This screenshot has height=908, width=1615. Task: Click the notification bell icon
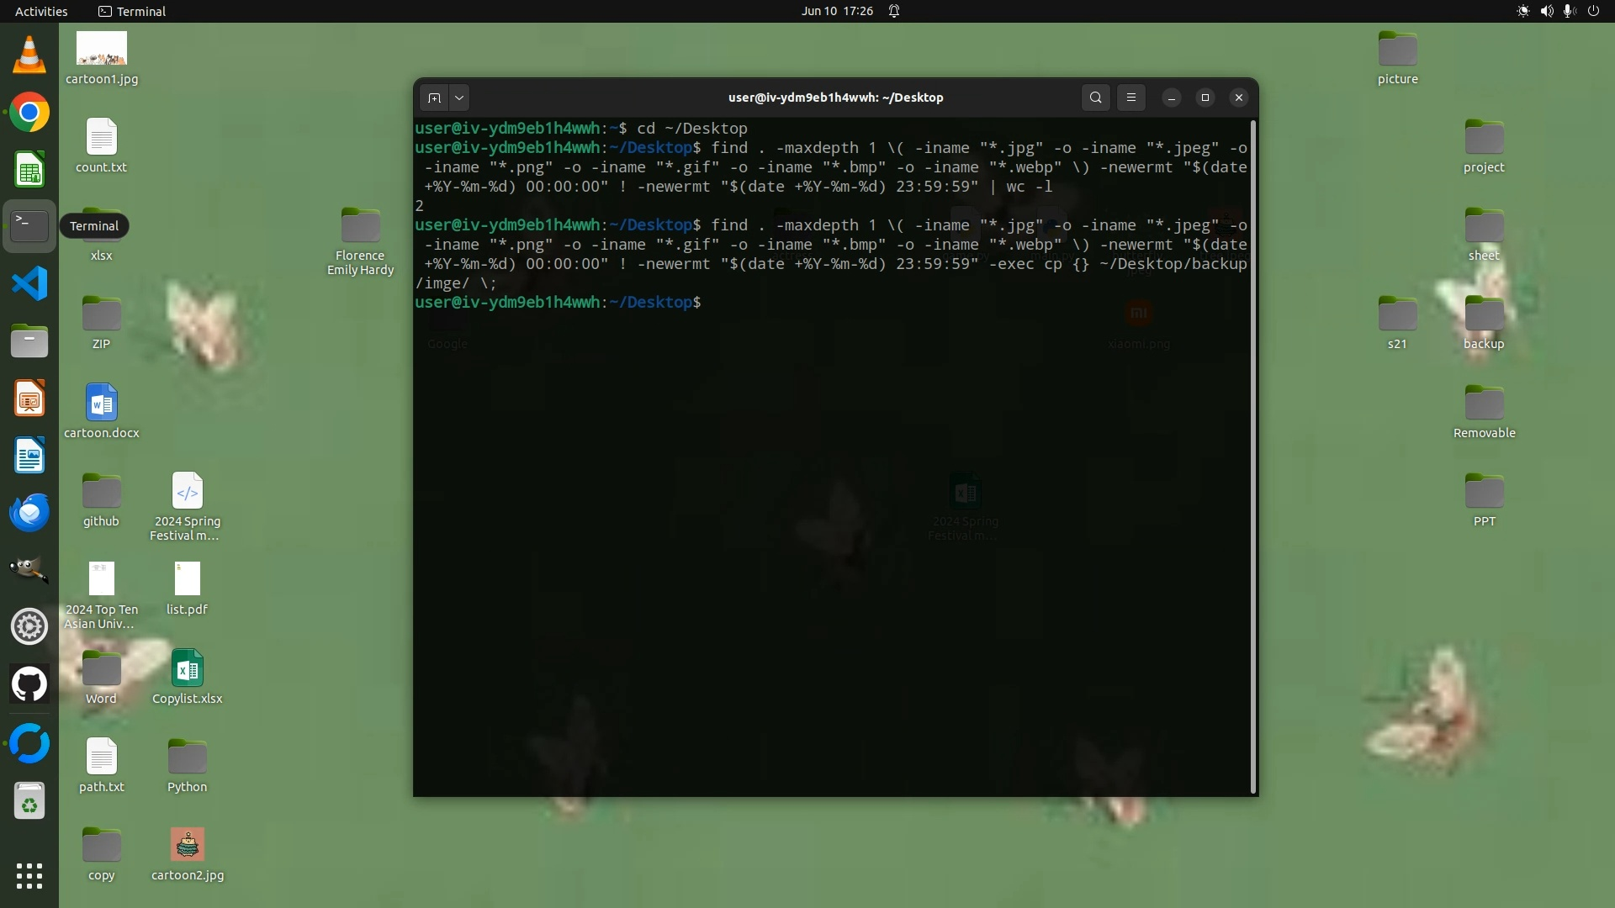(x=894, y=11)
